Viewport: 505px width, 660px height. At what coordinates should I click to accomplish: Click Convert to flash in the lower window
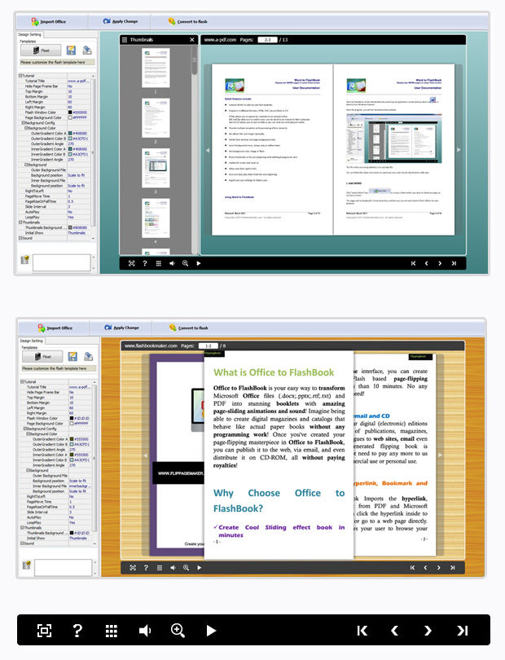pyautogui.click(x=188, y=328)
